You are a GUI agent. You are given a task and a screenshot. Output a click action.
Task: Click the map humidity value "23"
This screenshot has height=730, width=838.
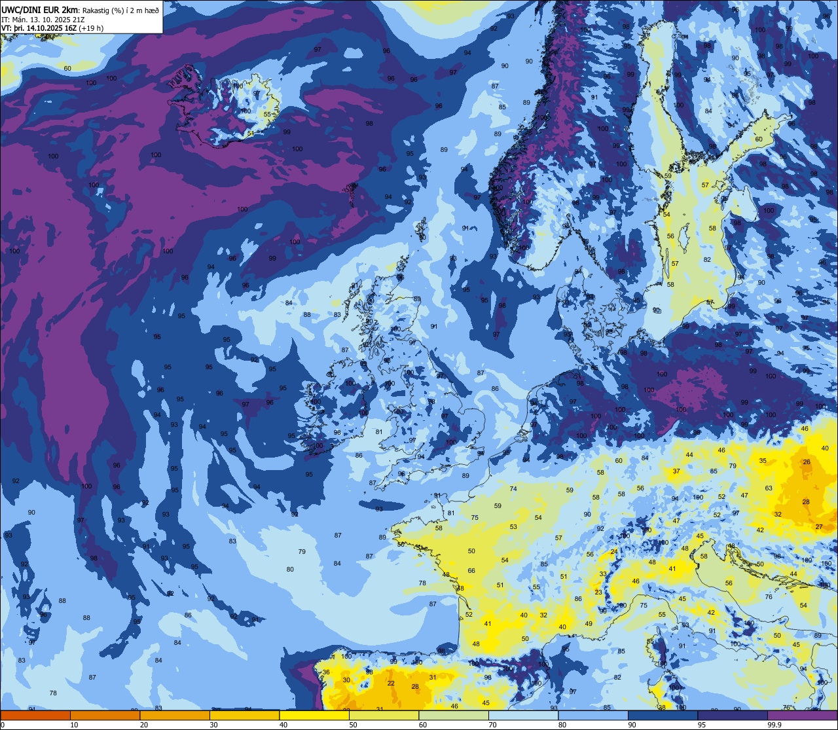[598, 592]
